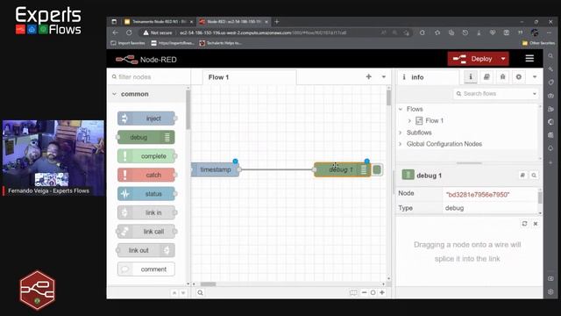Open the Other favorites folder
Image resolution: width=561 pixels, height=316 pixels.
click(x=538, y=43)
